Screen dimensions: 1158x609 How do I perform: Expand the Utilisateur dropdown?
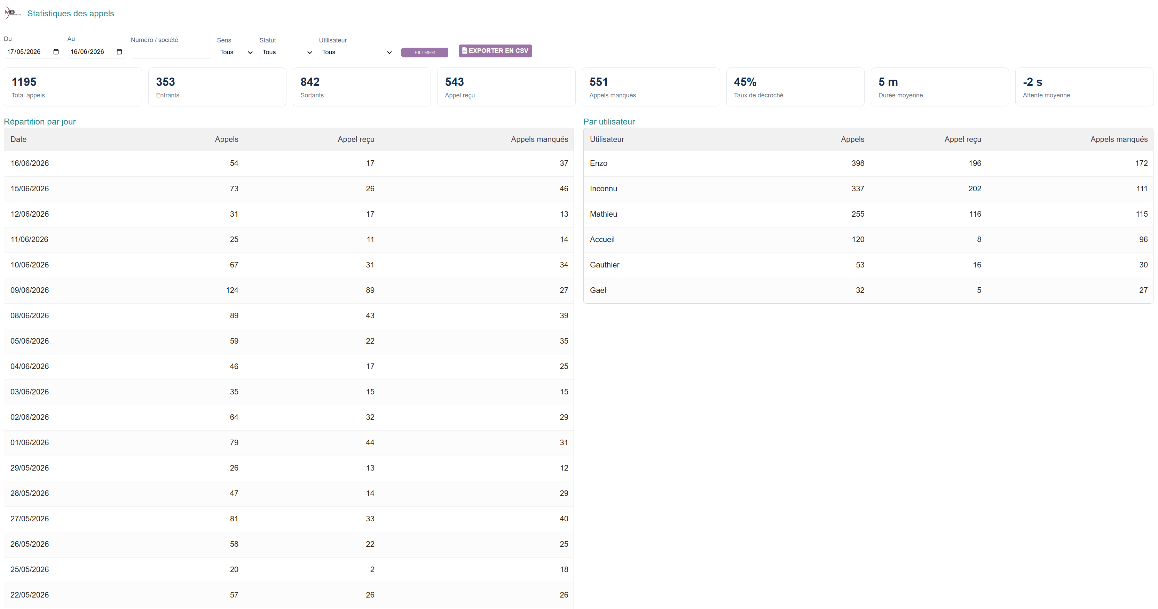356,52
